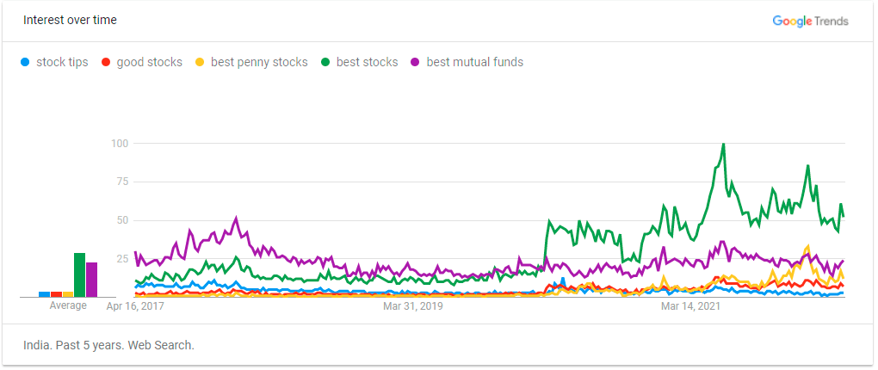Click the green line peak at 100

coord(723,145)
